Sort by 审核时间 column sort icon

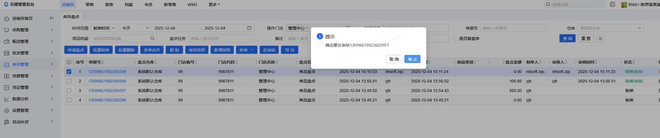596,62
